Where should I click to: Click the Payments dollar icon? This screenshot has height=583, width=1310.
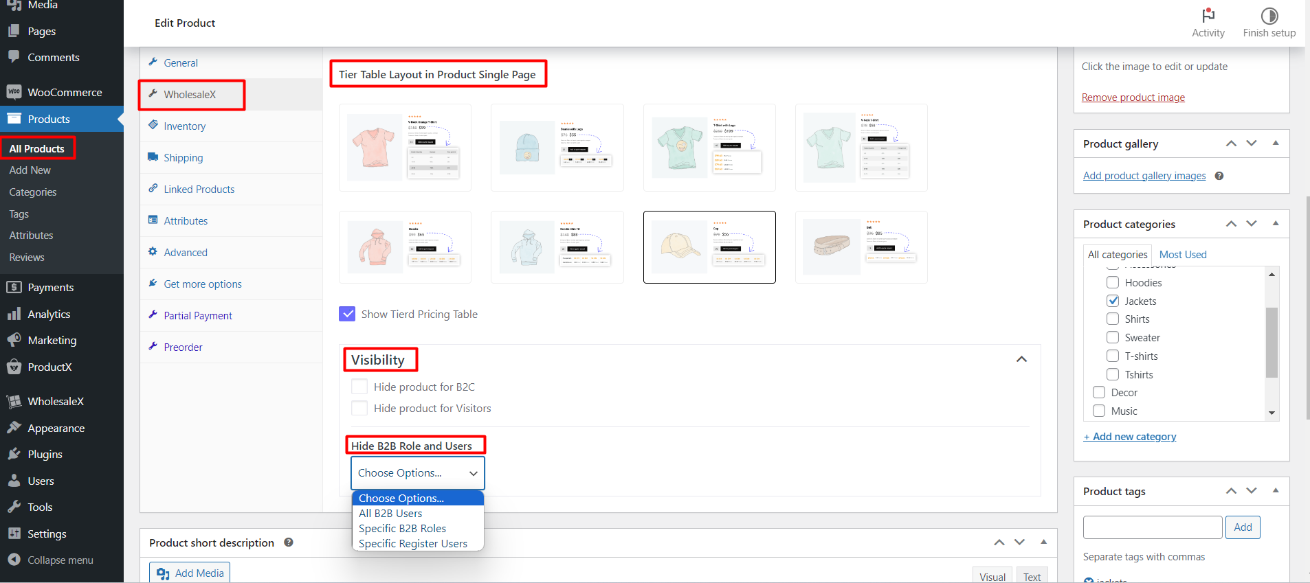(x=14, y=287)
